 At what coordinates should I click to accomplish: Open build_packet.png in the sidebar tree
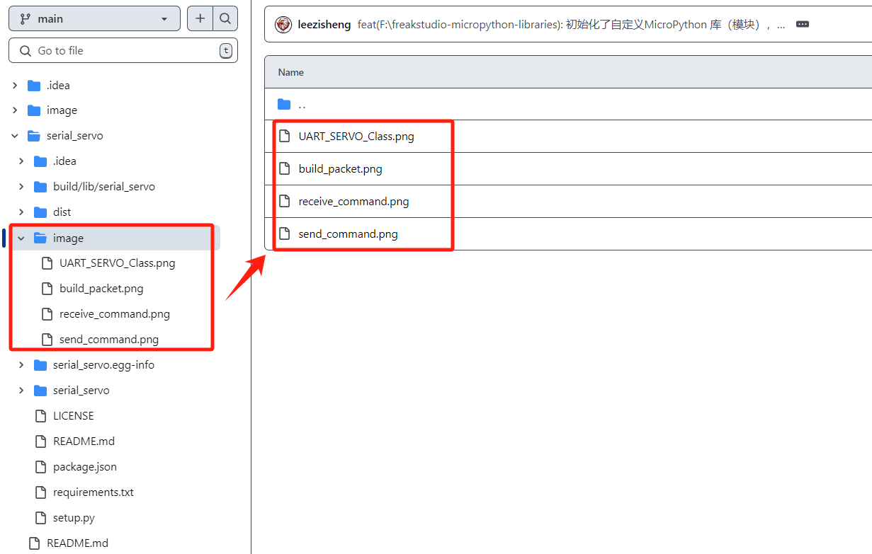point(101,289)
